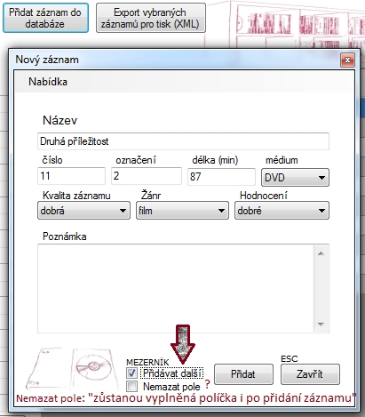The image size is (365, 417).
Task: Enable the Nemazat pole checkbox
Action: point(131,387)
